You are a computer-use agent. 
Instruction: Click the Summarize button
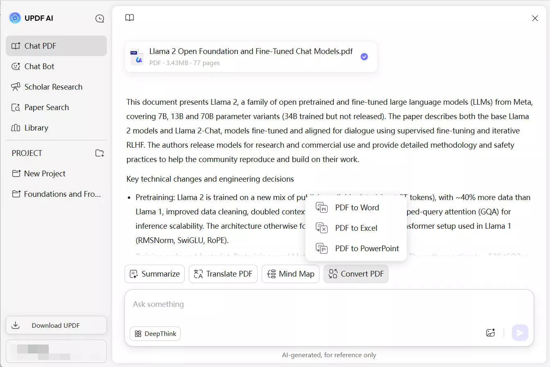tap(154, 274)
